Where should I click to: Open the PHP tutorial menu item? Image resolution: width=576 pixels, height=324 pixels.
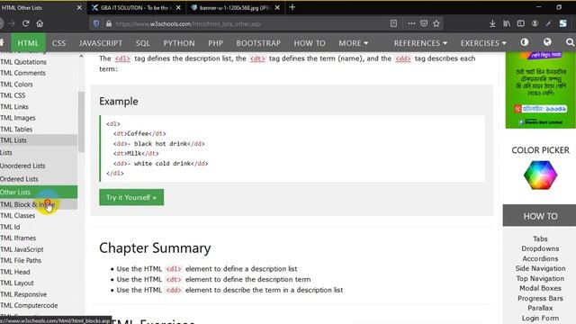[216, 43]
